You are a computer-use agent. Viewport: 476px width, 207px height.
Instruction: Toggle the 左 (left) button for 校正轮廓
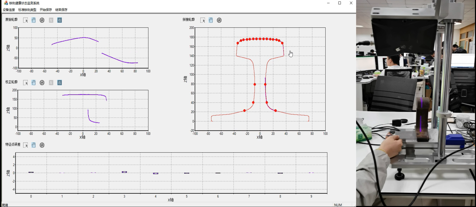tap(51, 83)
